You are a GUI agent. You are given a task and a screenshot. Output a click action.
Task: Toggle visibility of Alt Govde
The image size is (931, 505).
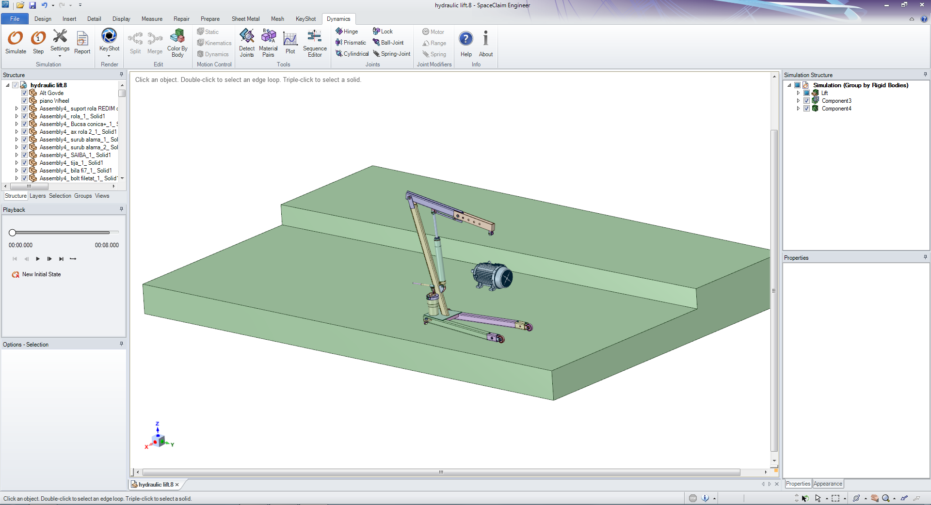25,93
